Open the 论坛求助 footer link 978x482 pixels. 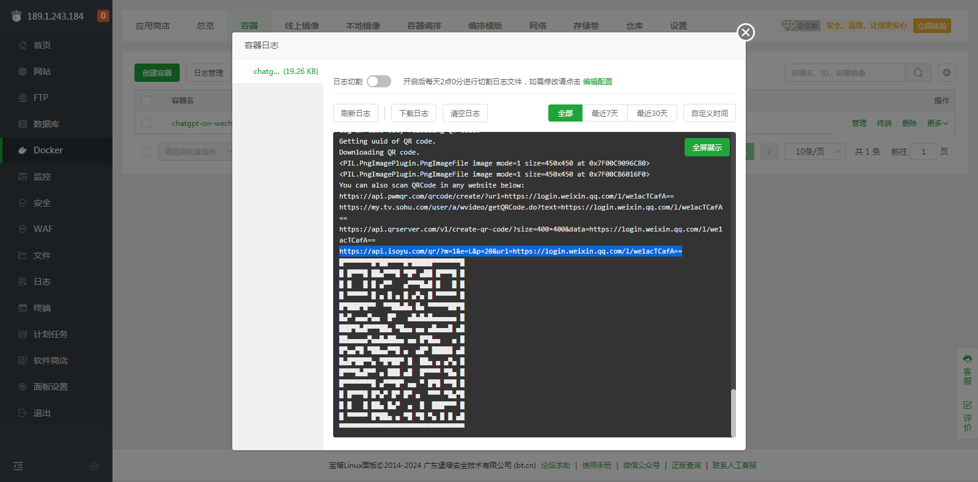click(x=556, y=466)
